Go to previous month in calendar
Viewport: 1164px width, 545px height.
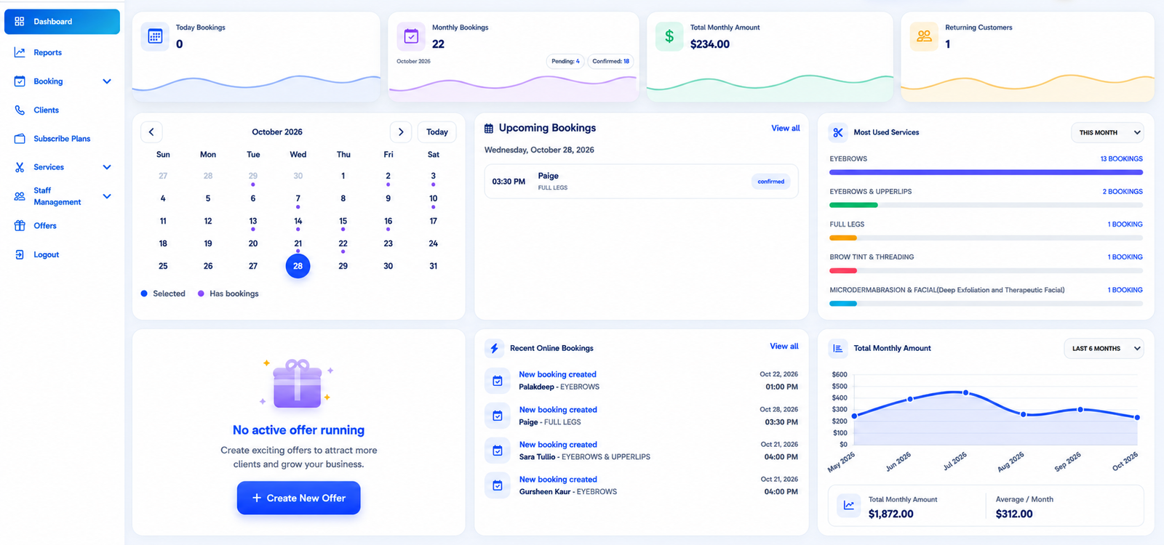click(151, 132)
